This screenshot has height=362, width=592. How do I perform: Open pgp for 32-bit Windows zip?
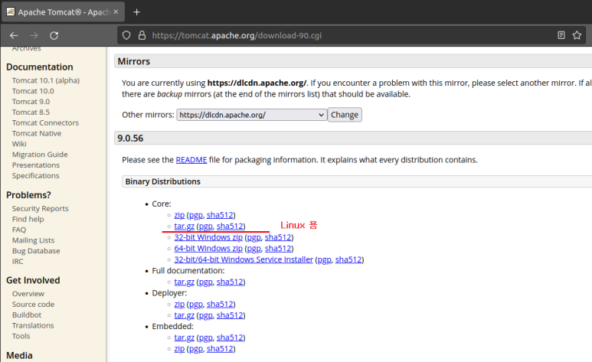[254, 237]
